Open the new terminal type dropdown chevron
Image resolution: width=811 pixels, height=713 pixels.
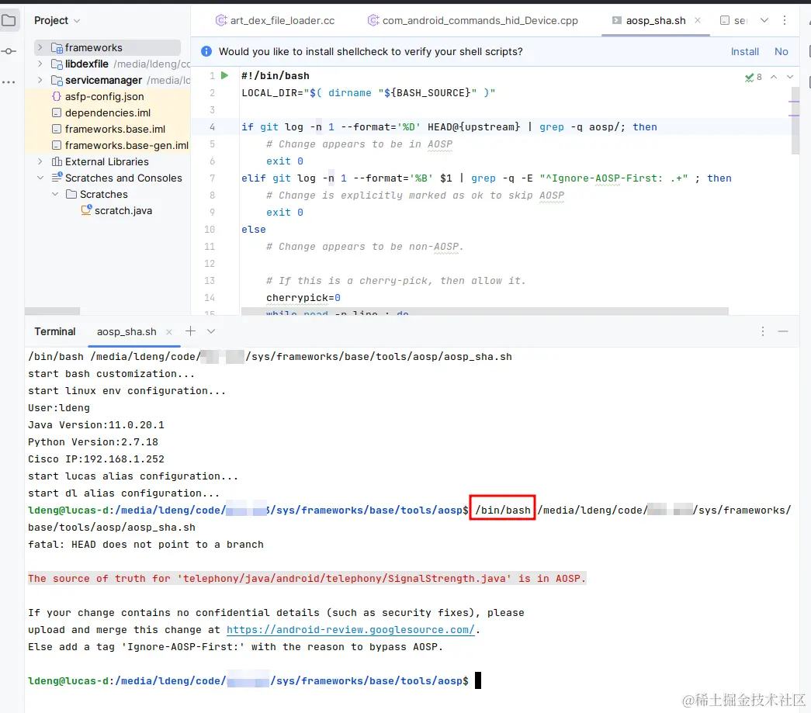(209, 331)
